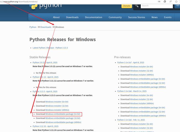The width and height of the screenshot is (180, 132).
Task: Open Python 3.14.0a5 - Feb. 11, 2025 link
Action: (x=131, y=120)
